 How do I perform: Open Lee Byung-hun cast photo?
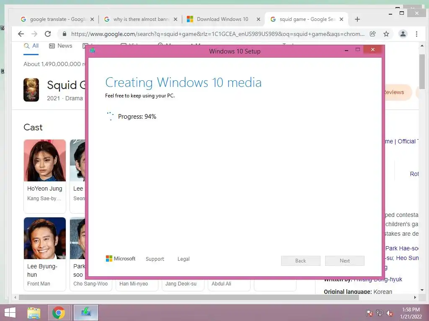44,238
